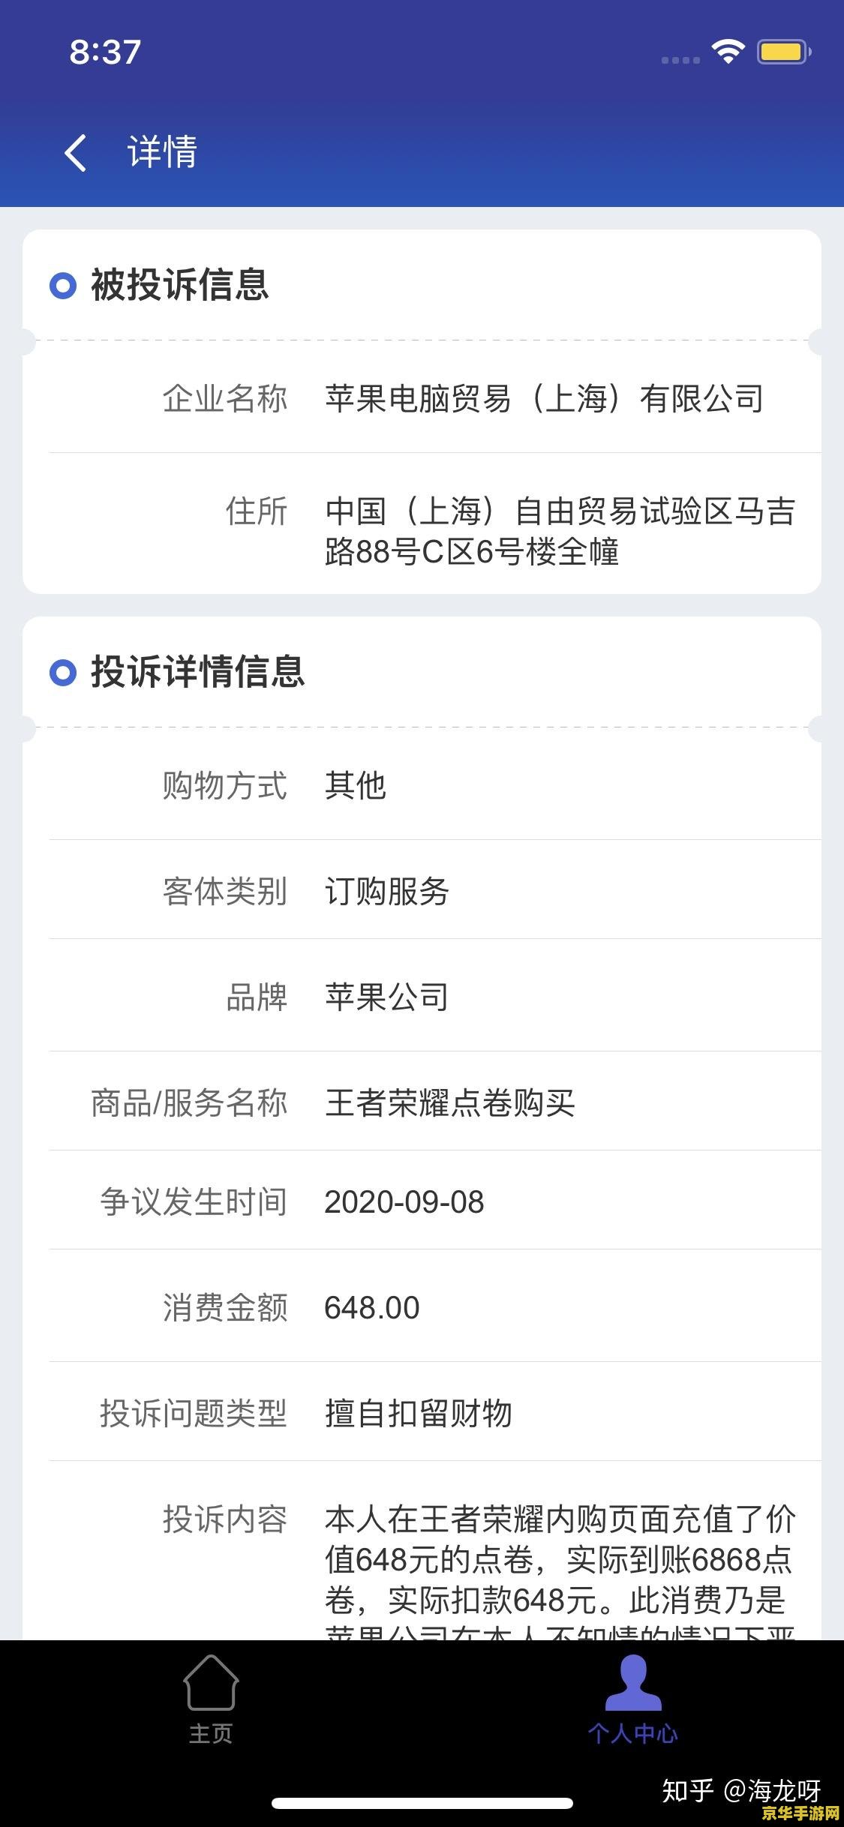Image resolution: width=844 pixels, height=1827 pixels.
Task: Tap the amount 648.00
Action: 372,1308
